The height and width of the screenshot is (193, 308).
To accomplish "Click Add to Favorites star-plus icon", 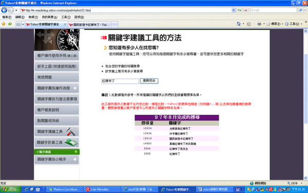I will coord(10,24).
